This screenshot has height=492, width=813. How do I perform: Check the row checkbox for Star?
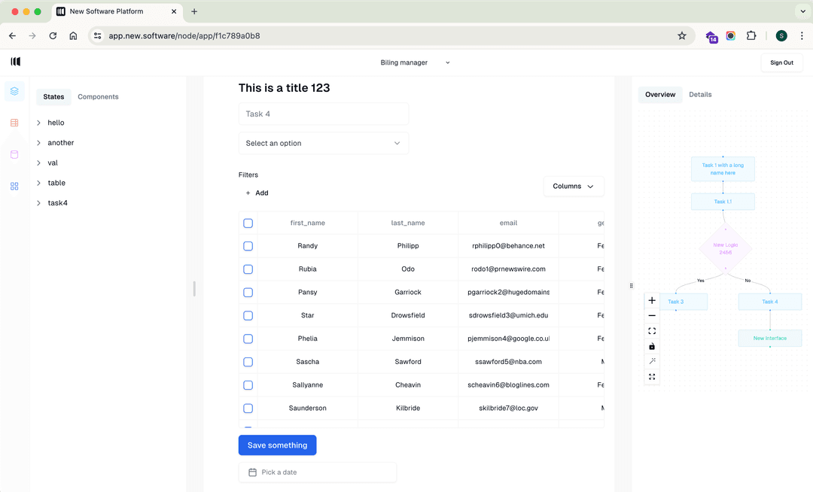248,315
